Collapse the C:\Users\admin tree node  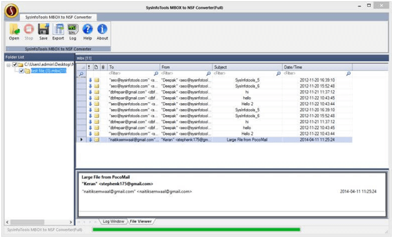(x=8, y=65)
